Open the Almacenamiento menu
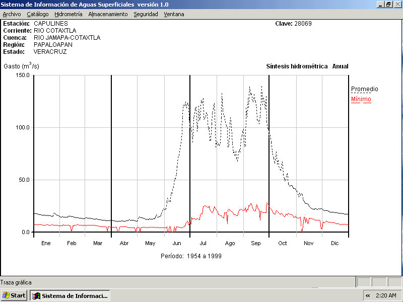Image resolution: width=403 pixels, height=302 pixels. coord(108,14)
